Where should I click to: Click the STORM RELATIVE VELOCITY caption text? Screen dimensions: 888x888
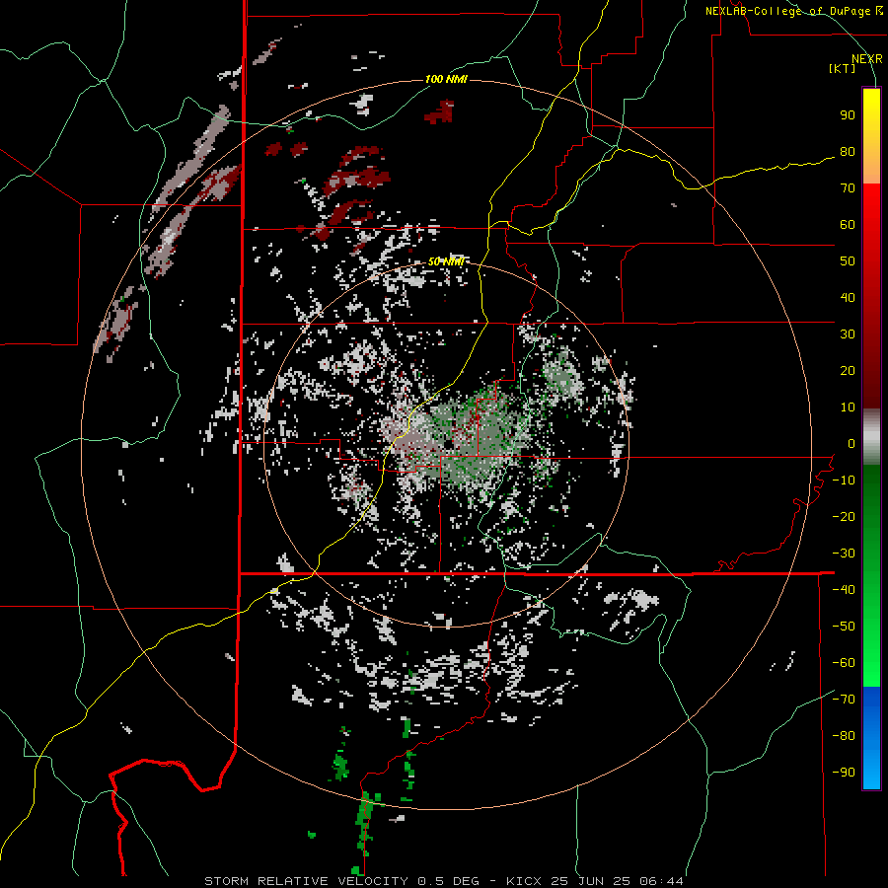coord(307,881)
